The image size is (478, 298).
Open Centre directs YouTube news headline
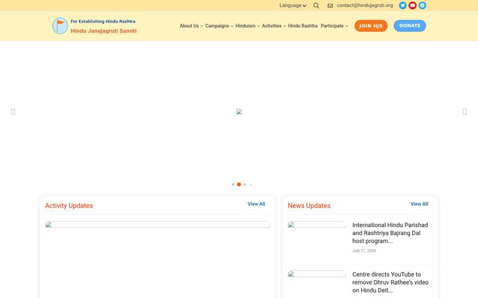390,282
